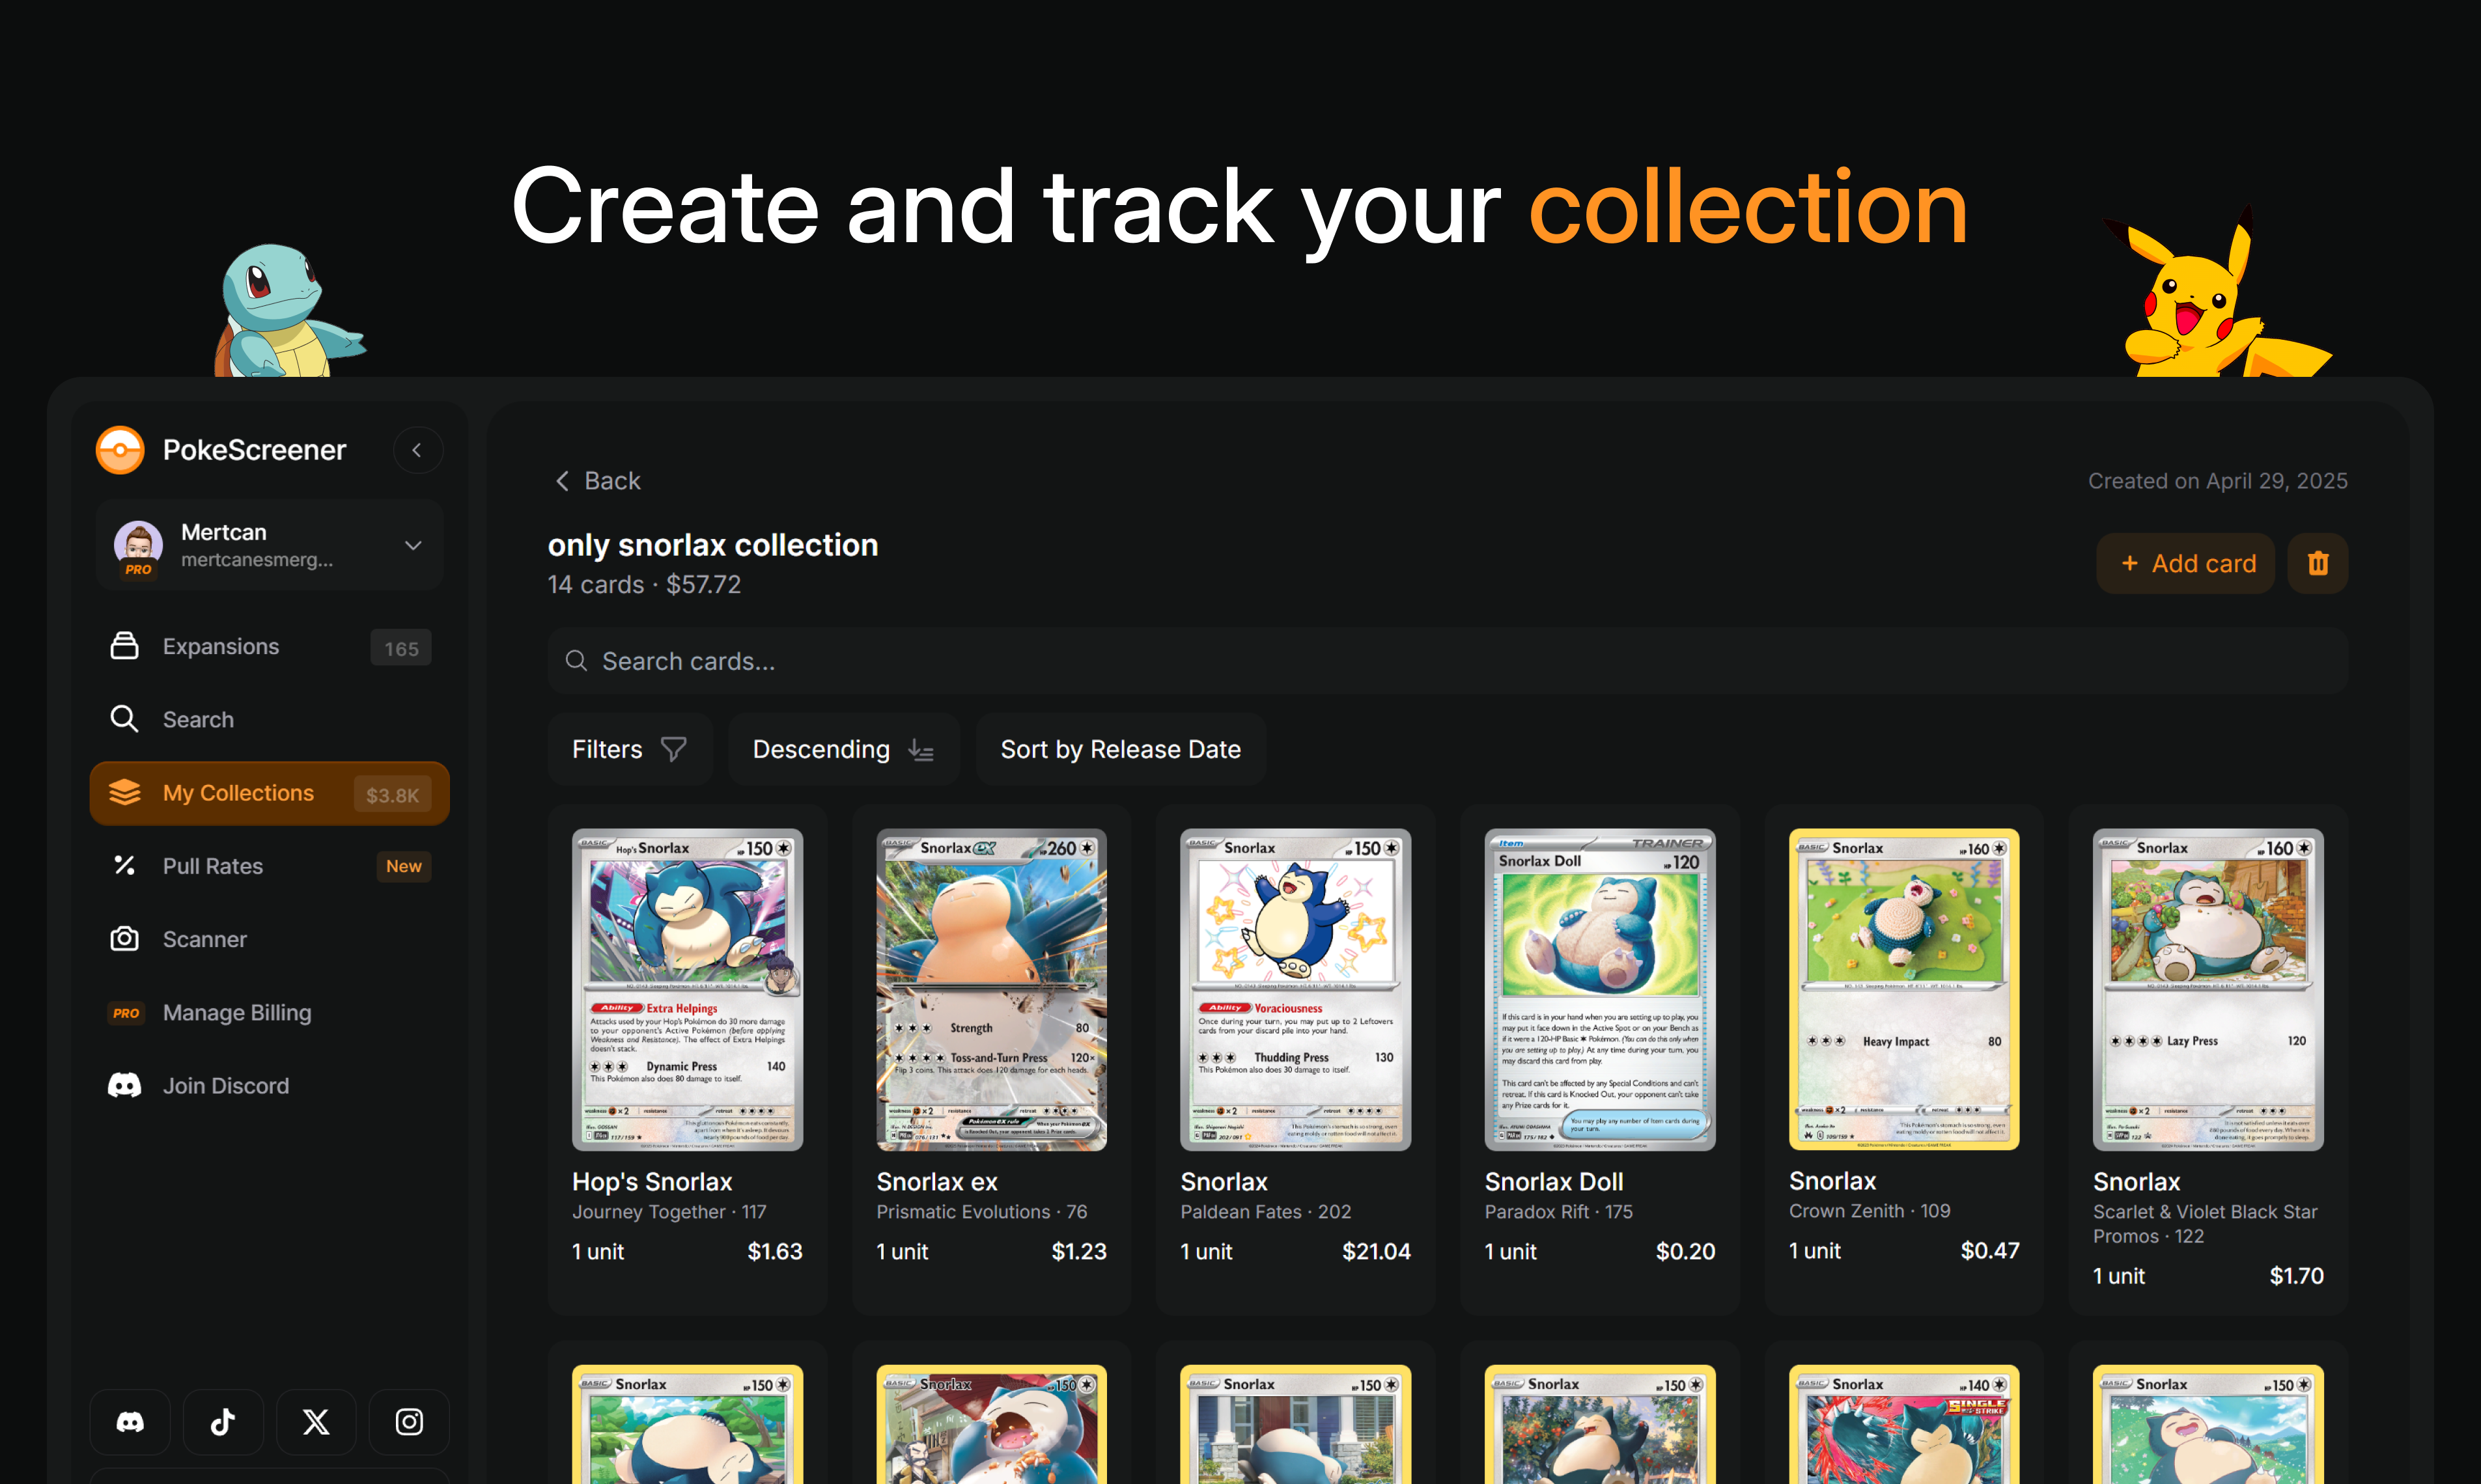Click the Paradox Rift · 175 label

coord(1559,1212)
